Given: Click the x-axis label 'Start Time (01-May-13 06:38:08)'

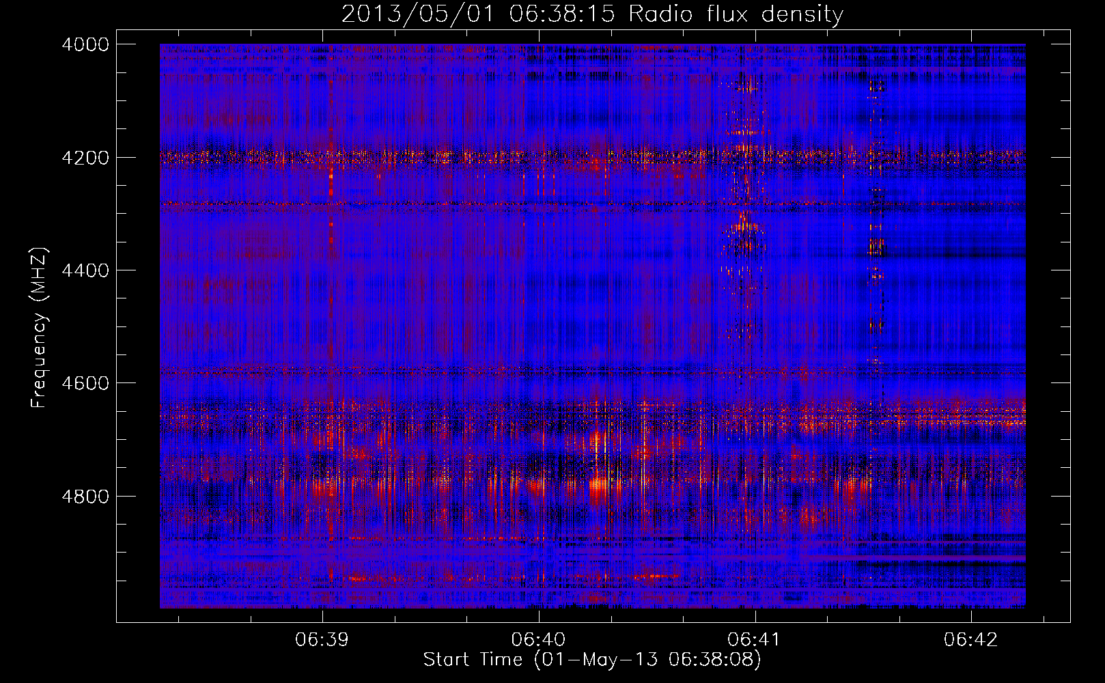Looking at the screenshot, I should coord(592,660).
